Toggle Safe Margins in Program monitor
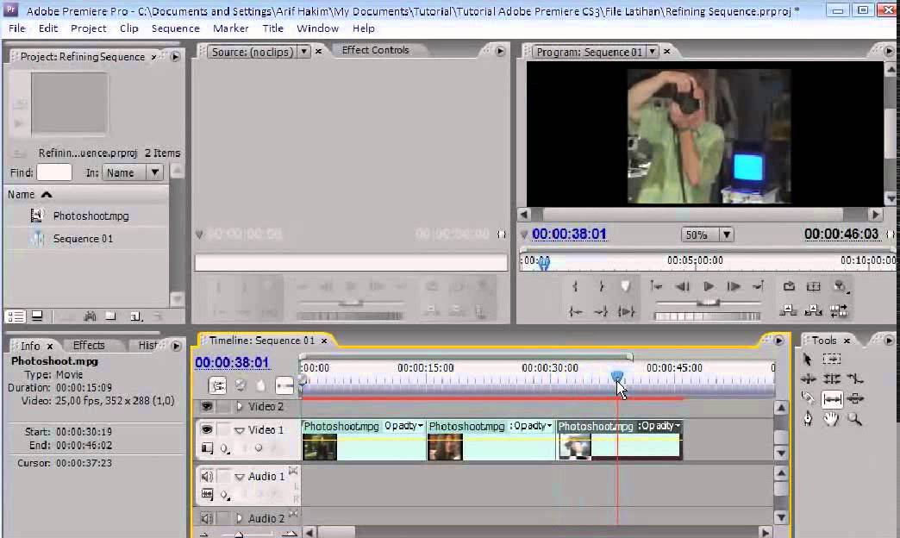Image resolution: width=900 pixels, height=538 pixels. click(813, 286)
